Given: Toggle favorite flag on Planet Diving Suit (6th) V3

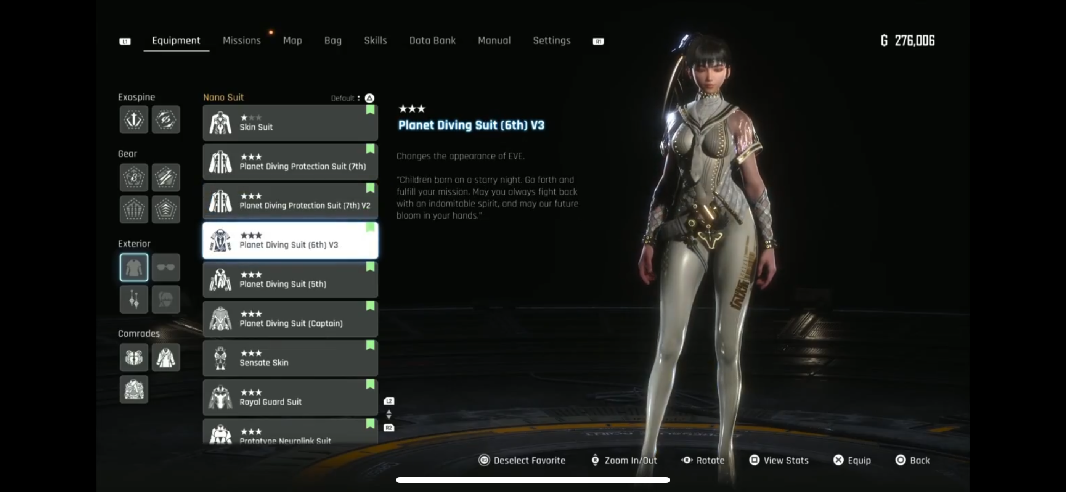Looking at the screenshot, I should [x=370, y=227].
